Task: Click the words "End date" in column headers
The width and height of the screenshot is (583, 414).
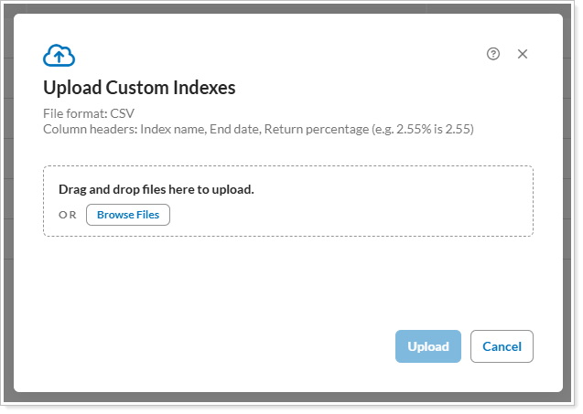Action: (233, 129)
